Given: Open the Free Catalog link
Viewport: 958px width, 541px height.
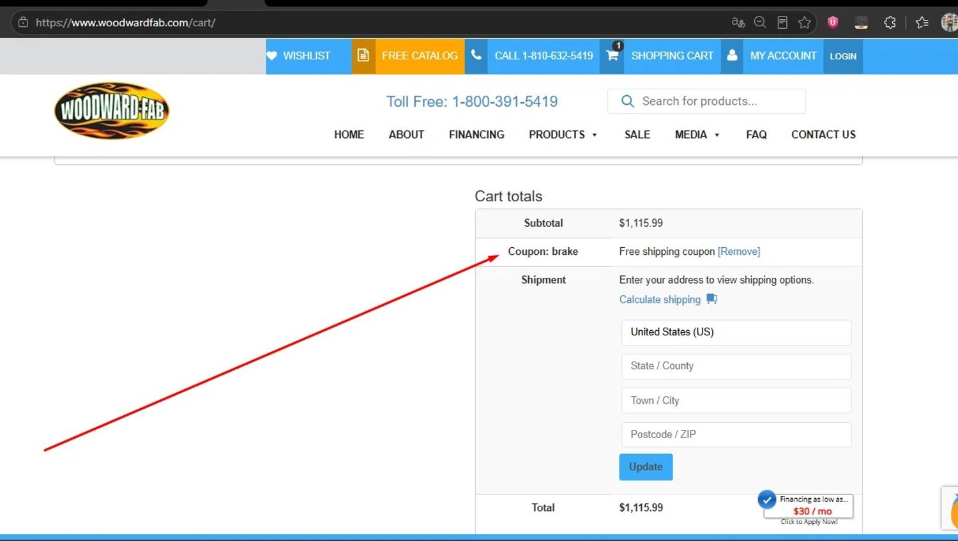Looking at the screenshot, I should (x=420, y=56).
